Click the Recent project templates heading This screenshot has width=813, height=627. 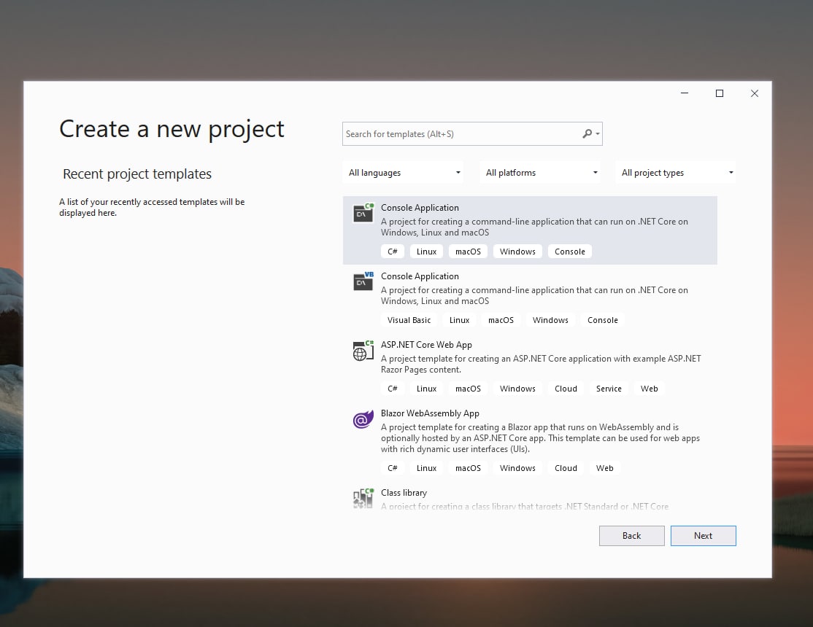pyautogui.click(x=137, y=174)
